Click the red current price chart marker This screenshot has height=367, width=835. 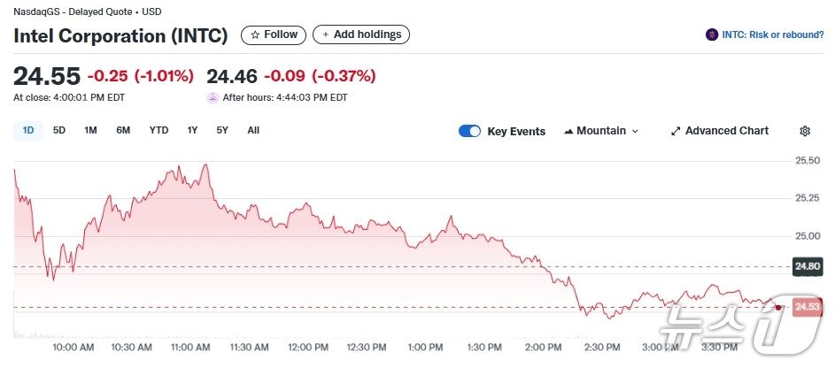(778, 307)
